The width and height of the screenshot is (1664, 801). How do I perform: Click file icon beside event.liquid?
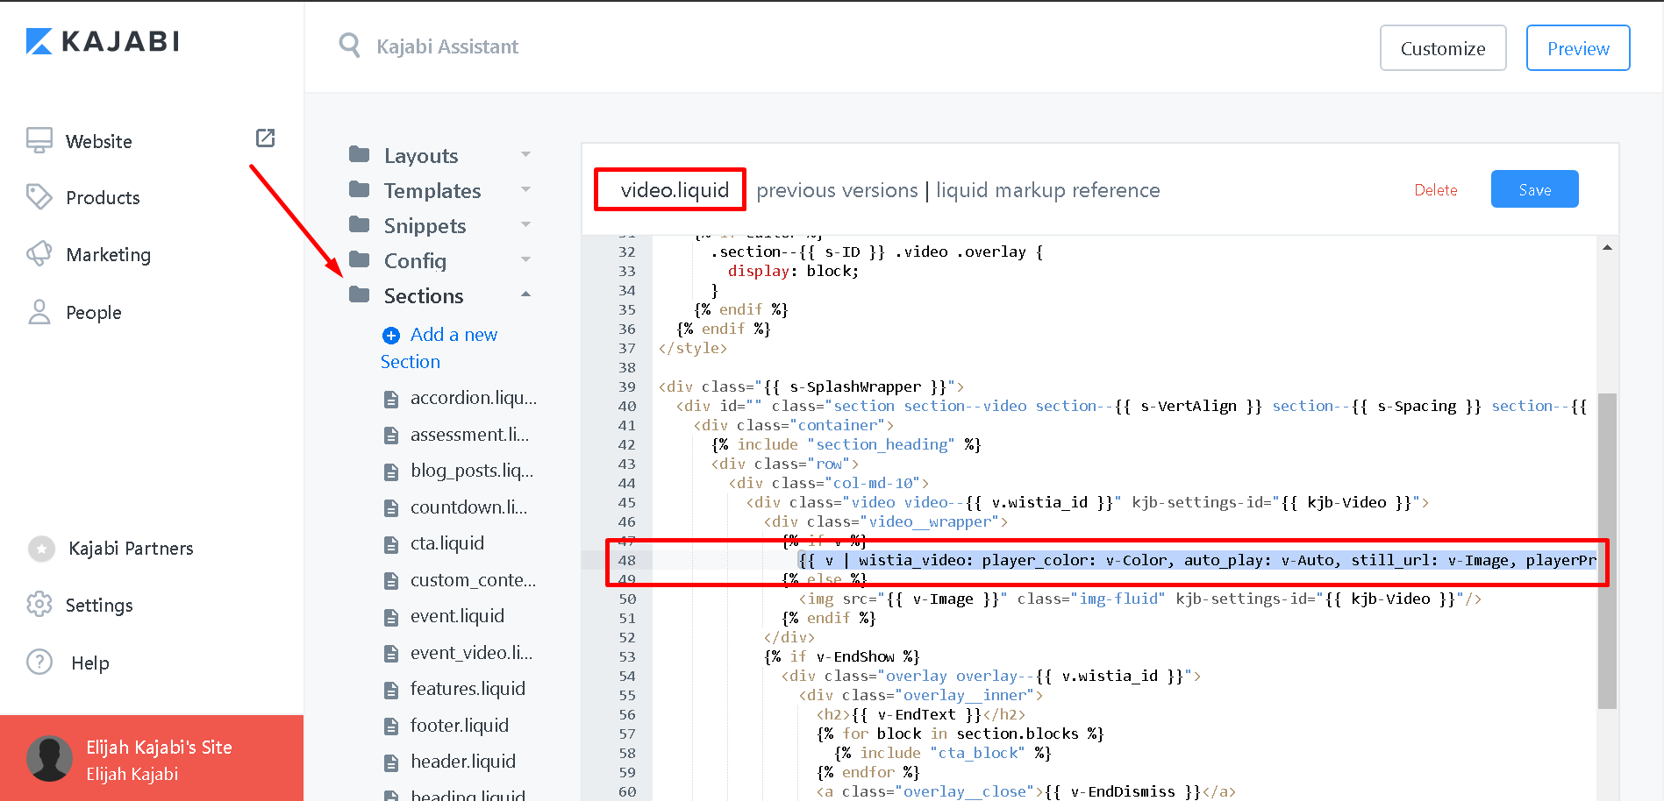point(391,618)
